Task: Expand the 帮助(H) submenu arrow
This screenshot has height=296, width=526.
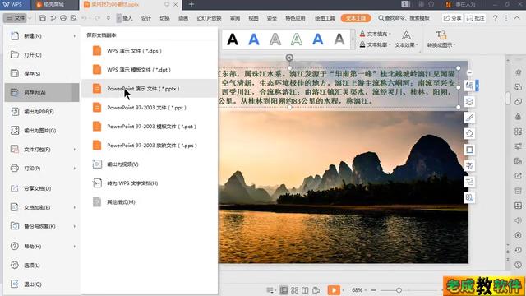Action: point(75,247)
